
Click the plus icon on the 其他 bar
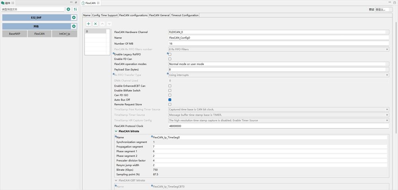click(x=74, y=26)
